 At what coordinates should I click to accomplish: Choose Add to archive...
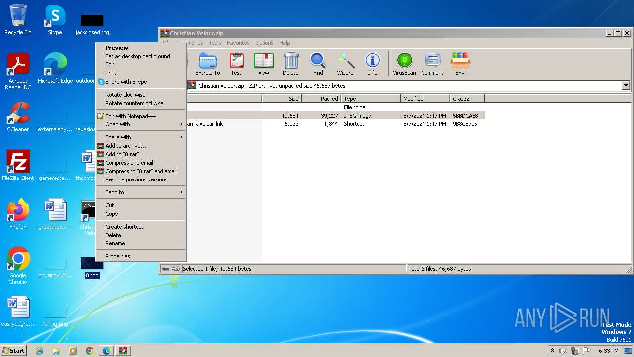point(141,146)
